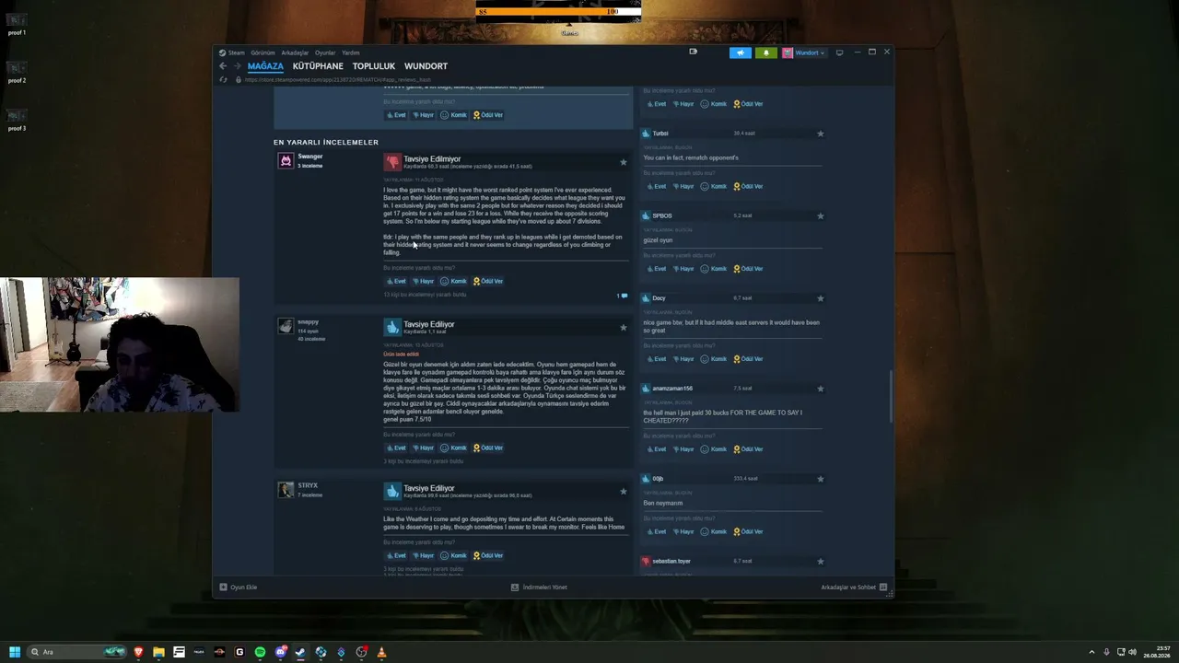Open Windows Start menu
This screenshot has width=1179, height=663.
tap(15, 652)
